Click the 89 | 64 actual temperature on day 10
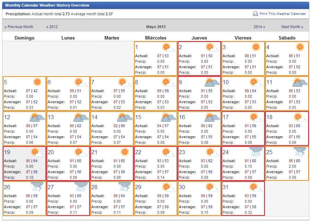Image resolution: width=311 pixels, height=221 pixels. 250,91
